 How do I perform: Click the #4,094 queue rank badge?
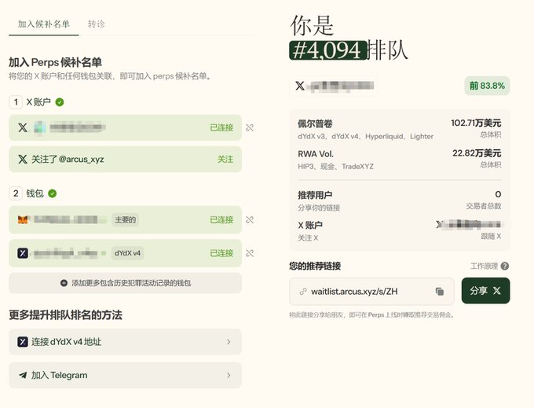328,50
